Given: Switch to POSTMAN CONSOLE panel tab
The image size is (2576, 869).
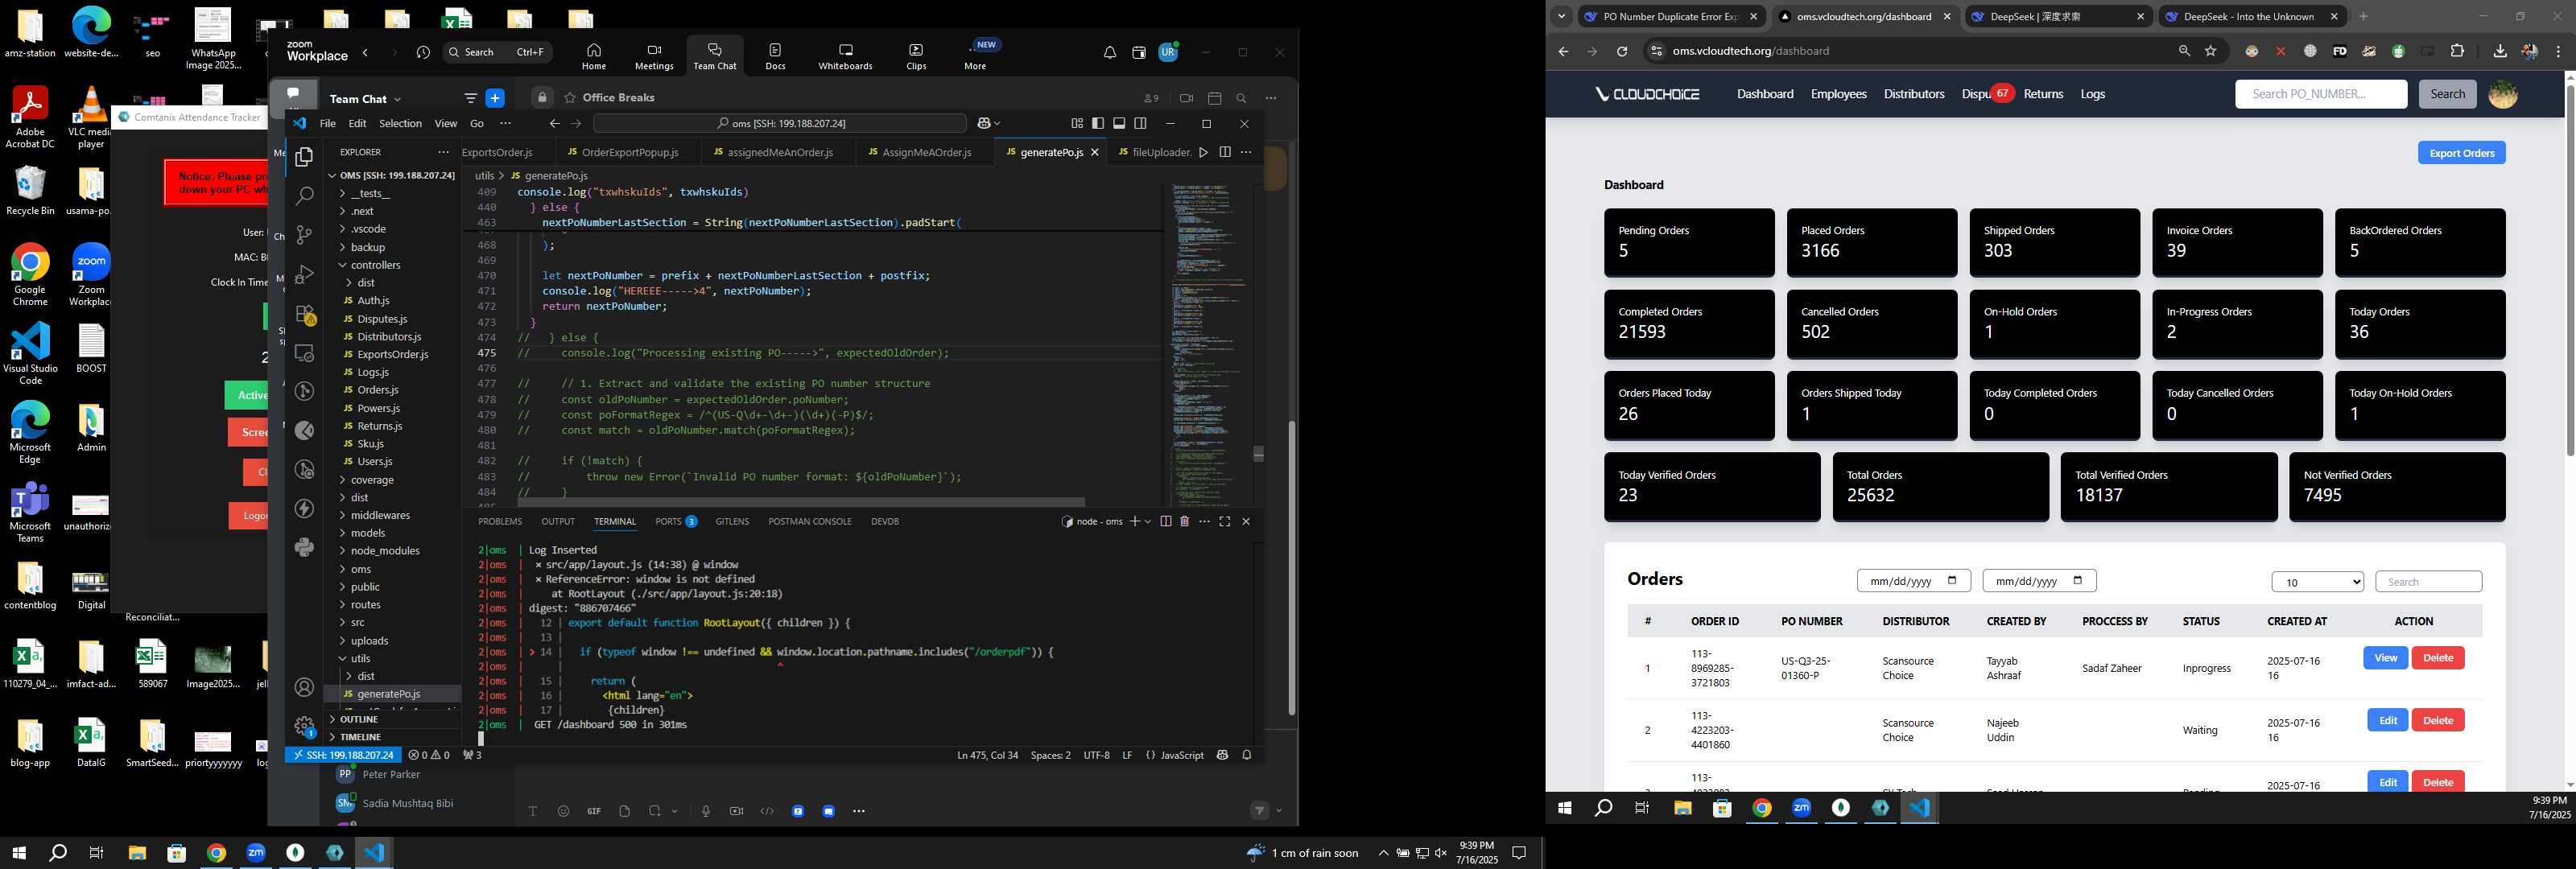Looking at the screenshot, I should [x=810, y=522].
